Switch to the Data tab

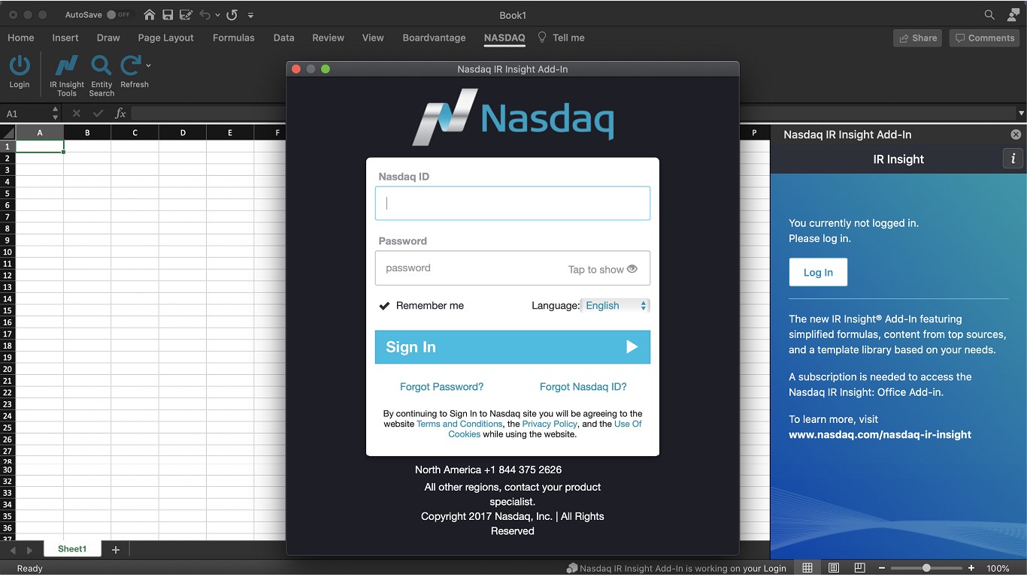(283, 38)
